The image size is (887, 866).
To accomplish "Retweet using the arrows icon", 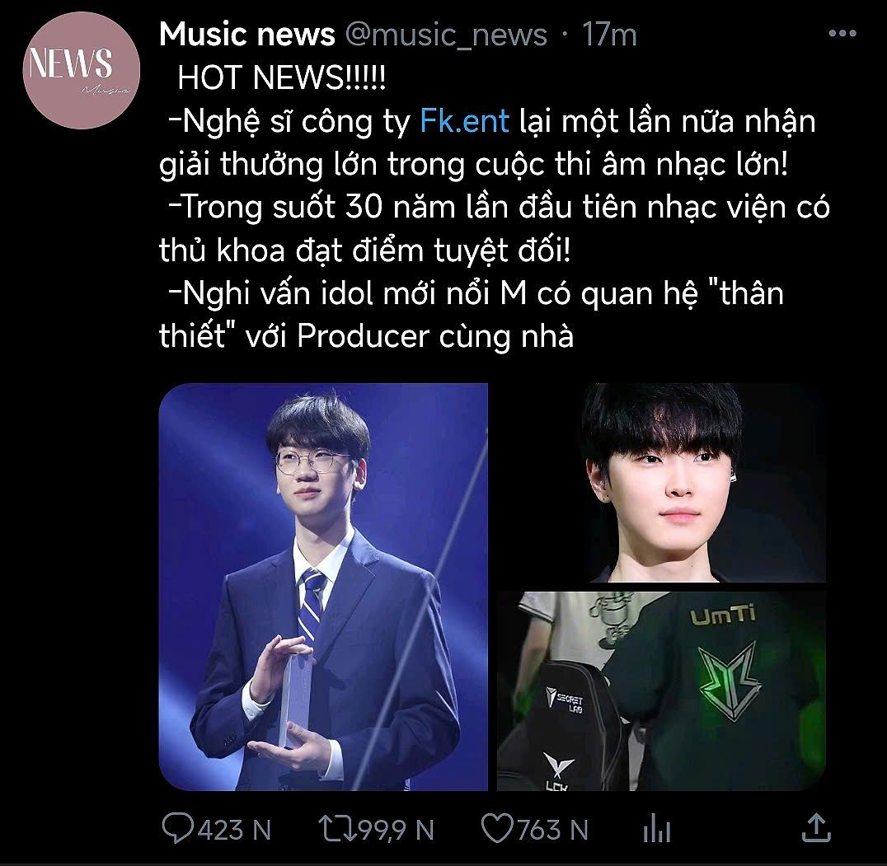I will [336, 829].
